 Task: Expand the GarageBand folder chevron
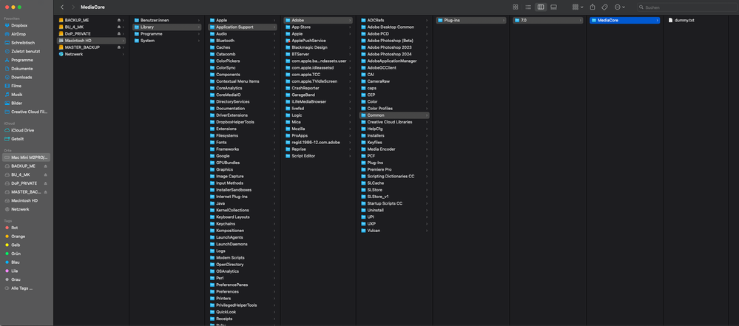click(x=350, y=95)
